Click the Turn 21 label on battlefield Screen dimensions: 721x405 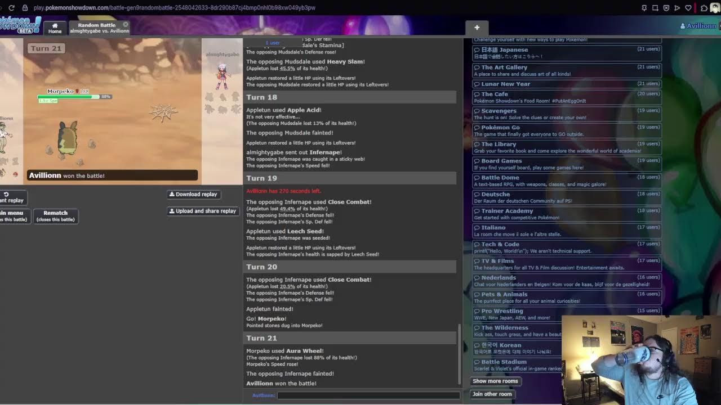(x=46, y=48)
